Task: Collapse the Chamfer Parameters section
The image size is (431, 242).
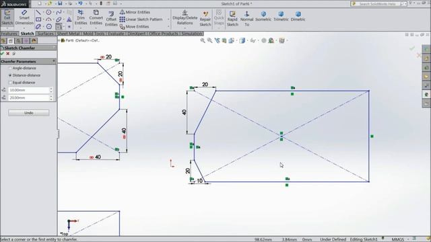Action: (x=54, y=61)
